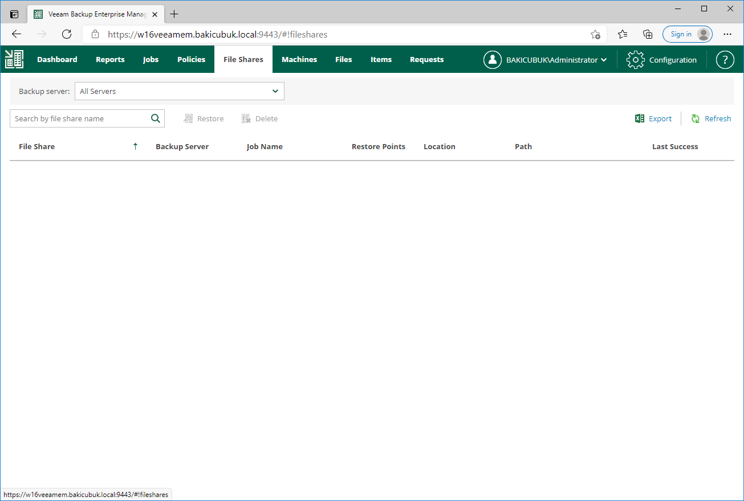Click the search magnifier icon

156,118
